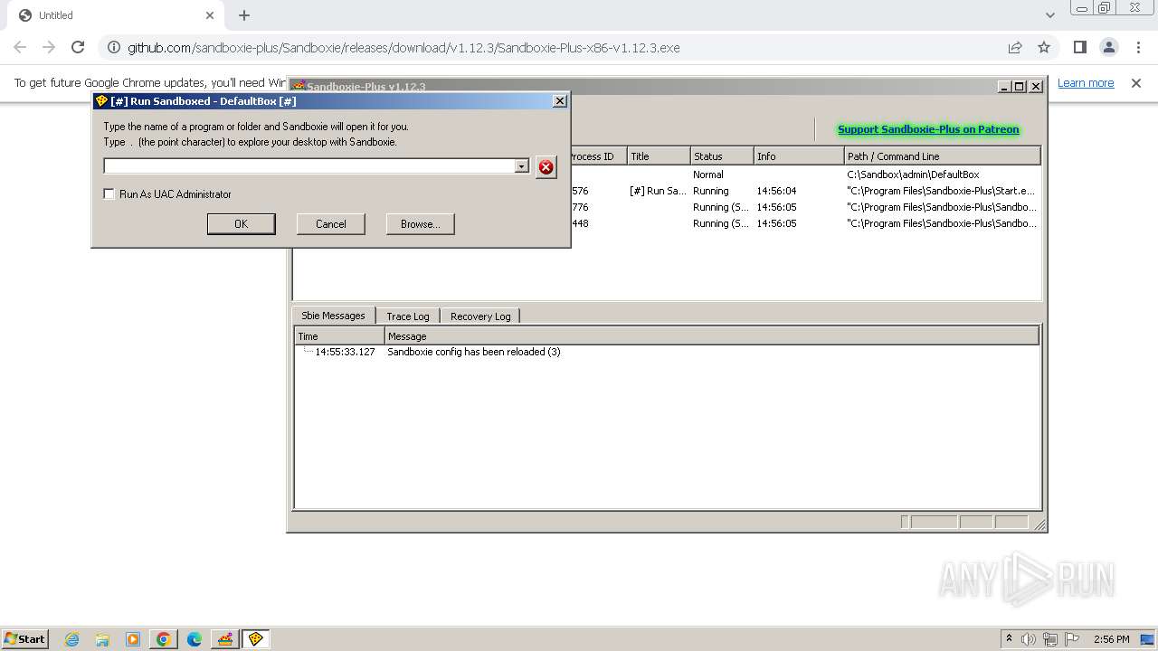
Task: Switch to Chrome from taskbar
Action: tap(164, 639)
